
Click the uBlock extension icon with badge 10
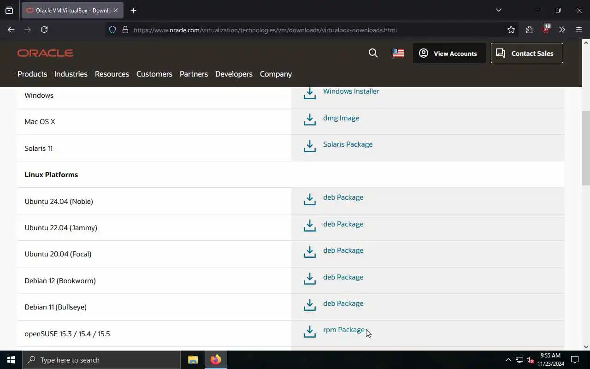tap(546, 29)
